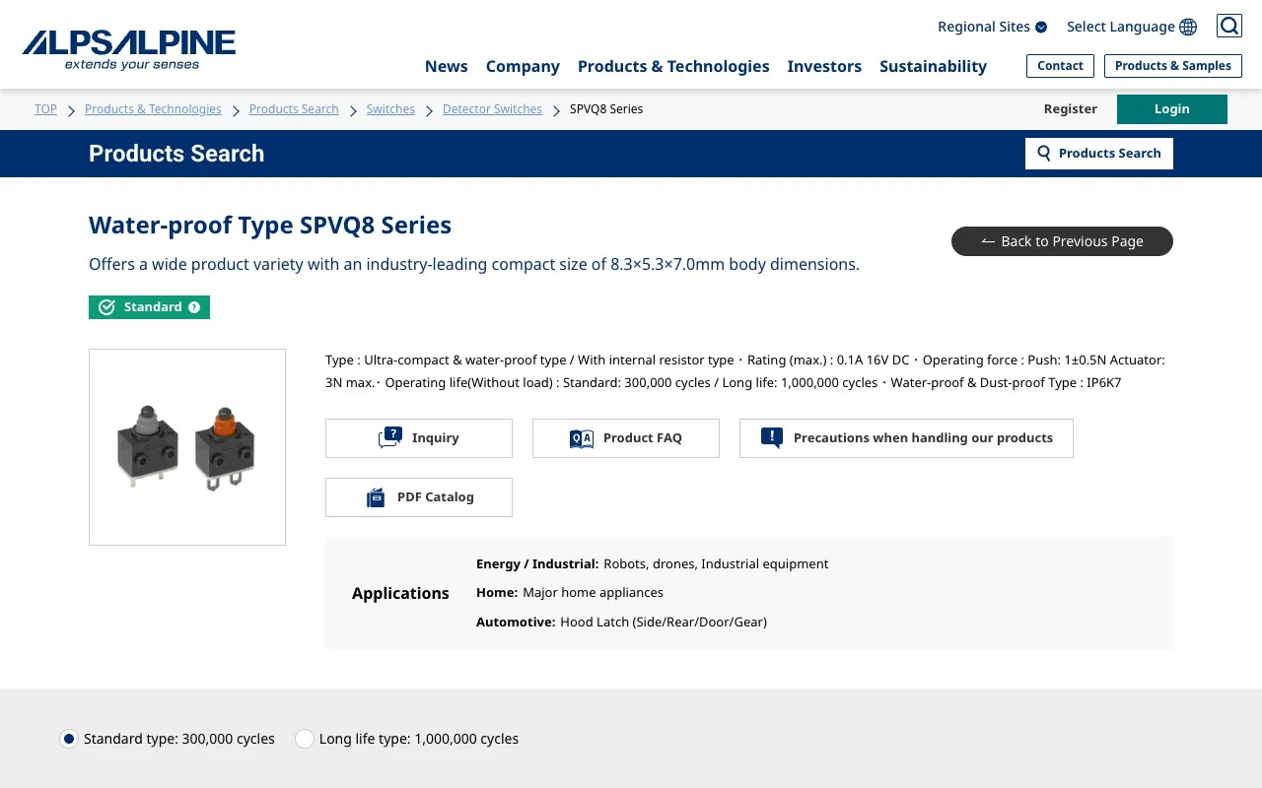The image size is (1262, 788).
Task: Expand the Regional Sites dropdown
Action: pyautogui.click(x=992, y=27)
